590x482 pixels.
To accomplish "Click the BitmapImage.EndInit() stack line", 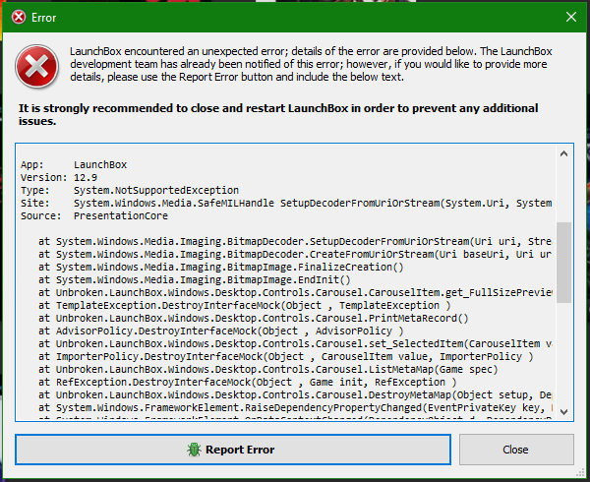I will 194,279.
